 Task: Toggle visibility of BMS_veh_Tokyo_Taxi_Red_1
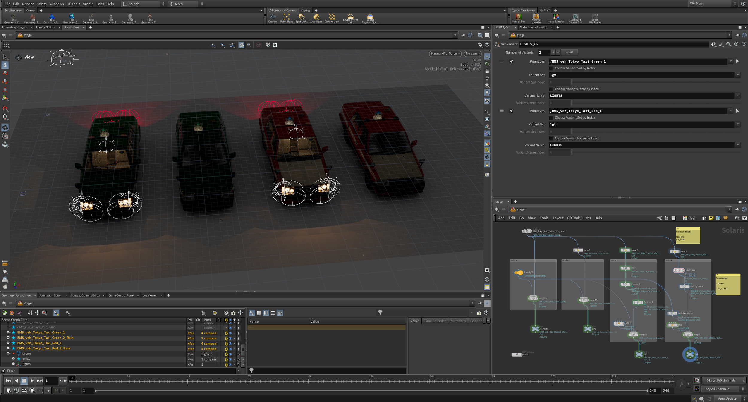(230, 343)
